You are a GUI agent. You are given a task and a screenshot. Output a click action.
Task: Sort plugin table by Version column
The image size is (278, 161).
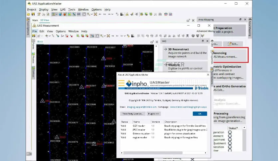157,122
